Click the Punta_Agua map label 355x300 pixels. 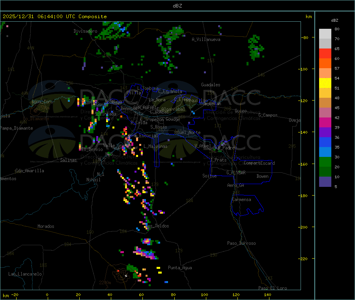pyautogui.click(x=180, y=268)
